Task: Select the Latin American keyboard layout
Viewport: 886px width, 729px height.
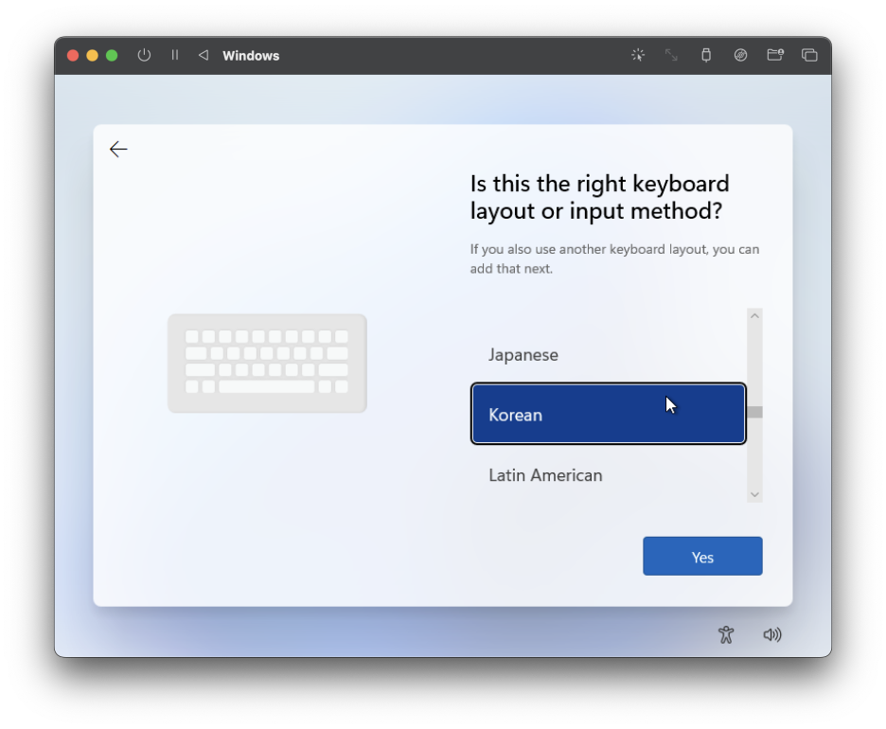Action: (x=608, y=475)
